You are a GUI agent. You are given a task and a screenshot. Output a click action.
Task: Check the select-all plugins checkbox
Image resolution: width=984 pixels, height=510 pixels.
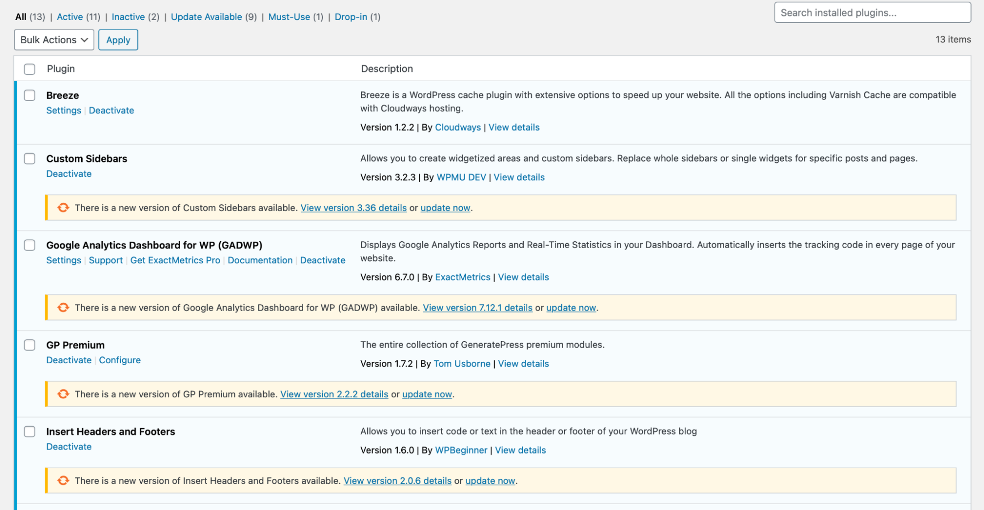click(30, 69)
